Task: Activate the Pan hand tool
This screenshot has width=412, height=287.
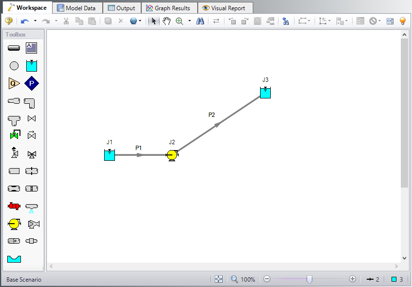Action: 167,21
